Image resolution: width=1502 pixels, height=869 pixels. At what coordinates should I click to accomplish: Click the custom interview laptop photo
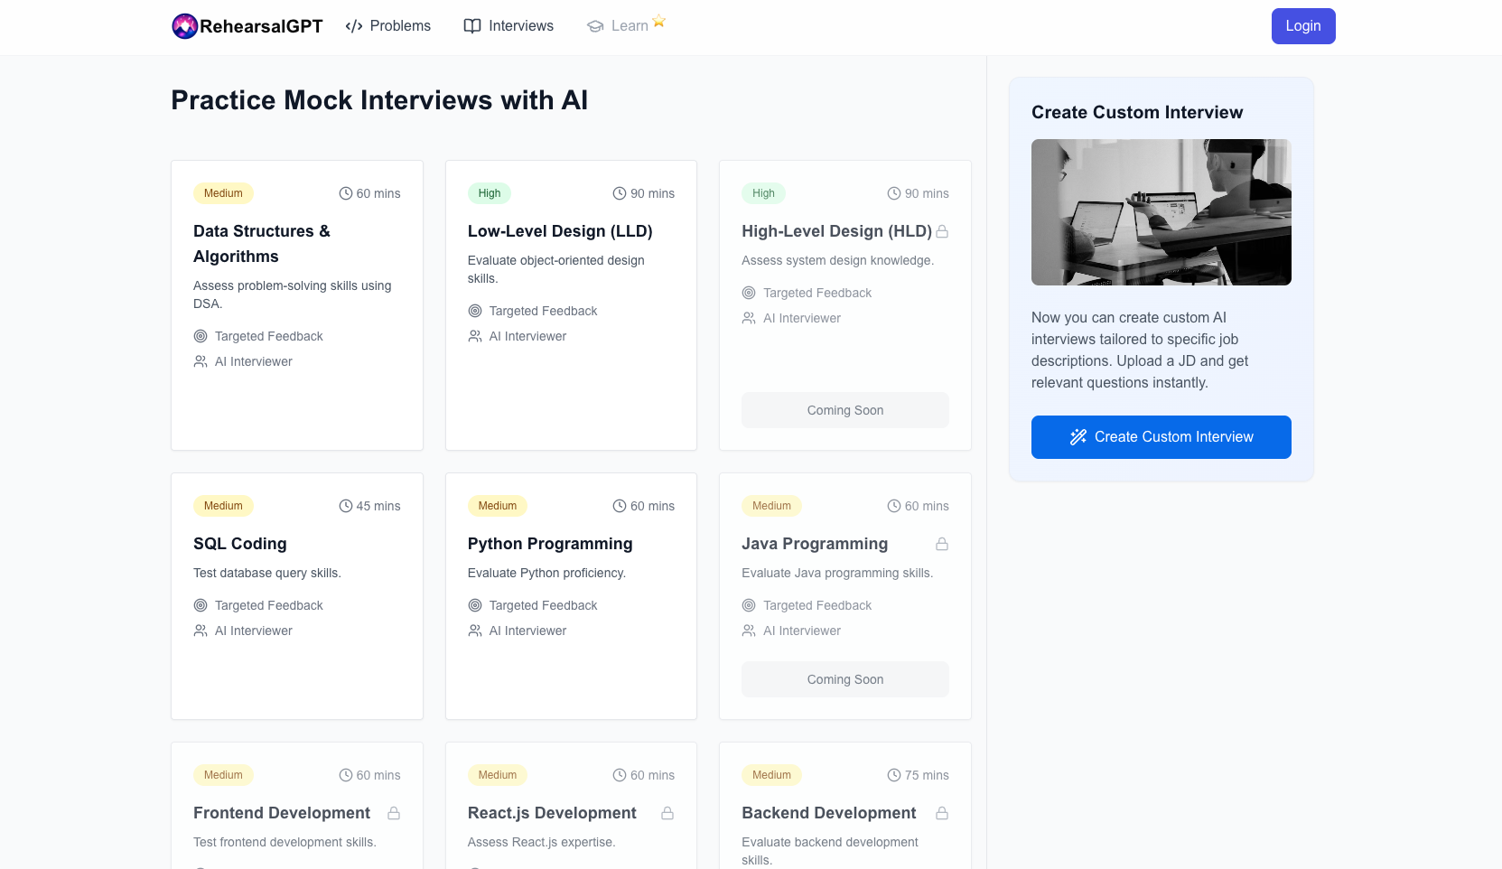point(1161,212)
